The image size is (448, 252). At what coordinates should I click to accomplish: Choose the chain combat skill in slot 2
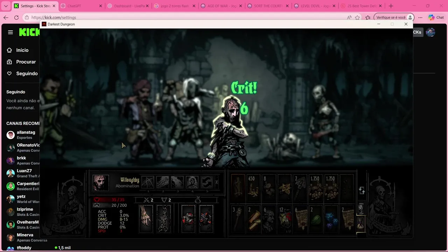[x=162, y=182]
